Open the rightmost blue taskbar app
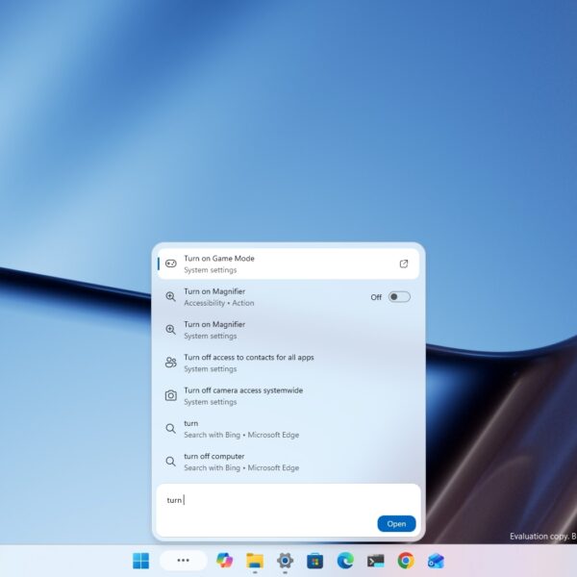 coord(436,562)
